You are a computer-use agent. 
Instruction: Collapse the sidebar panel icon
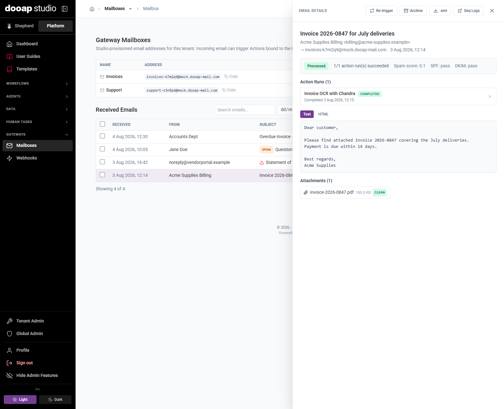click(x=65, y=9)
